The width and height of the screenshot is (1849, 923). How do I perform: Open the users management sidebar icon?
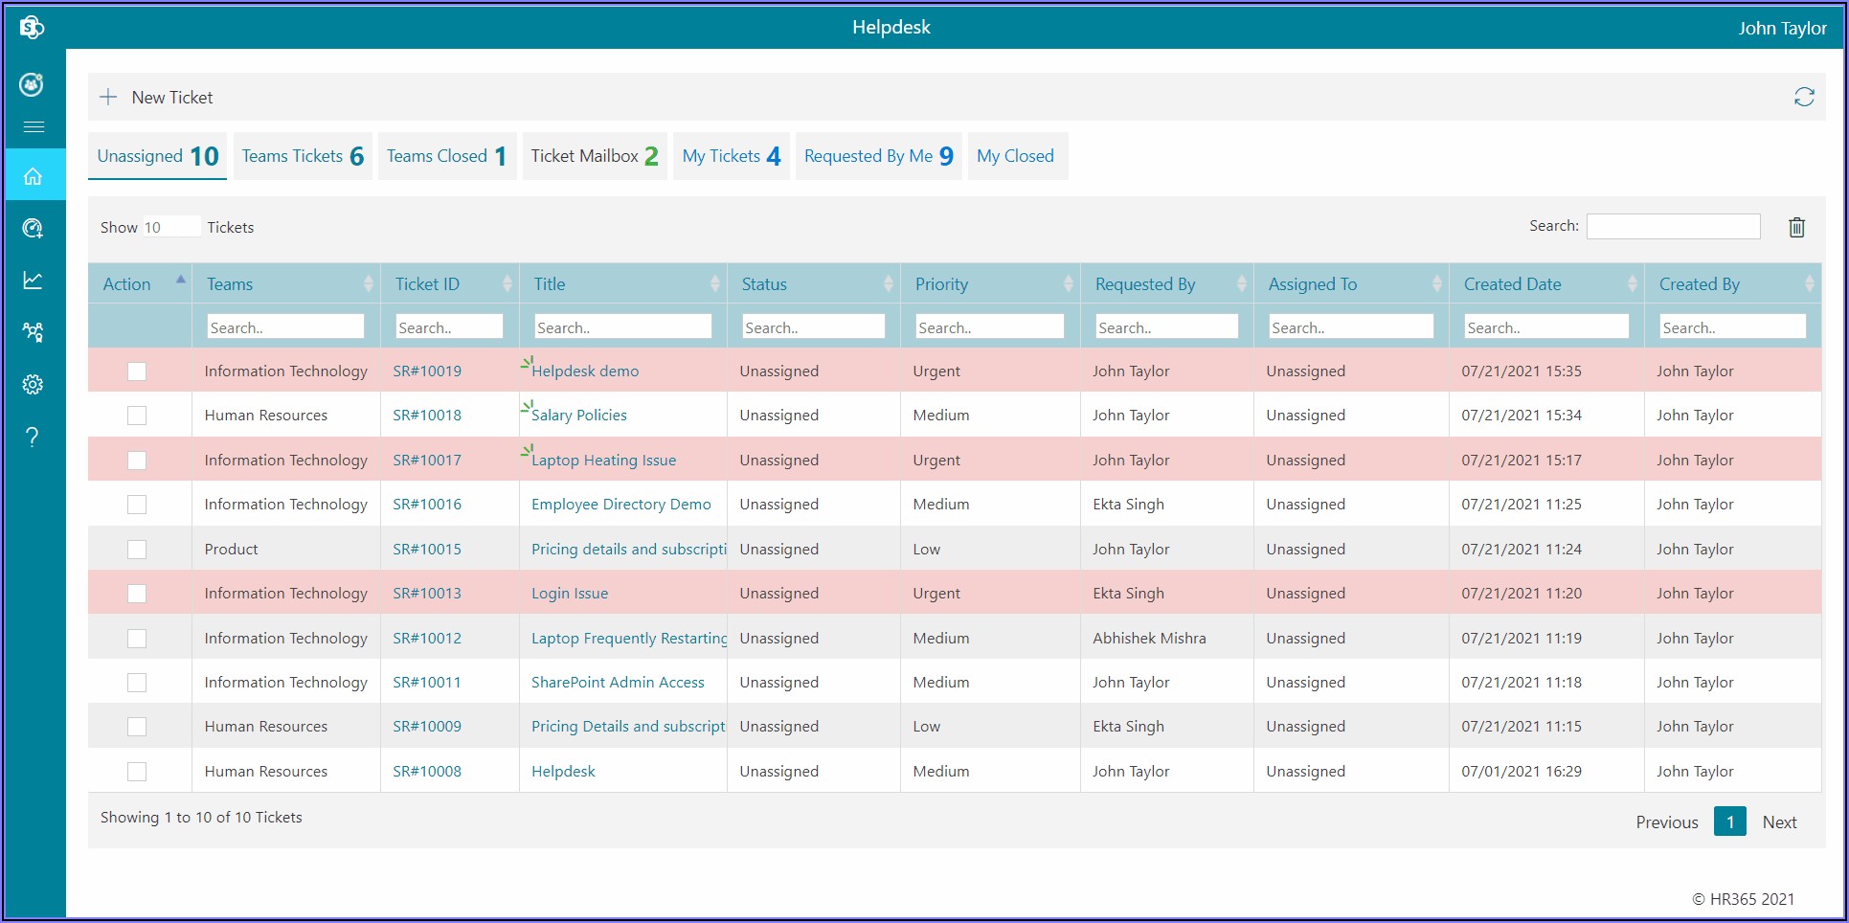34,332
